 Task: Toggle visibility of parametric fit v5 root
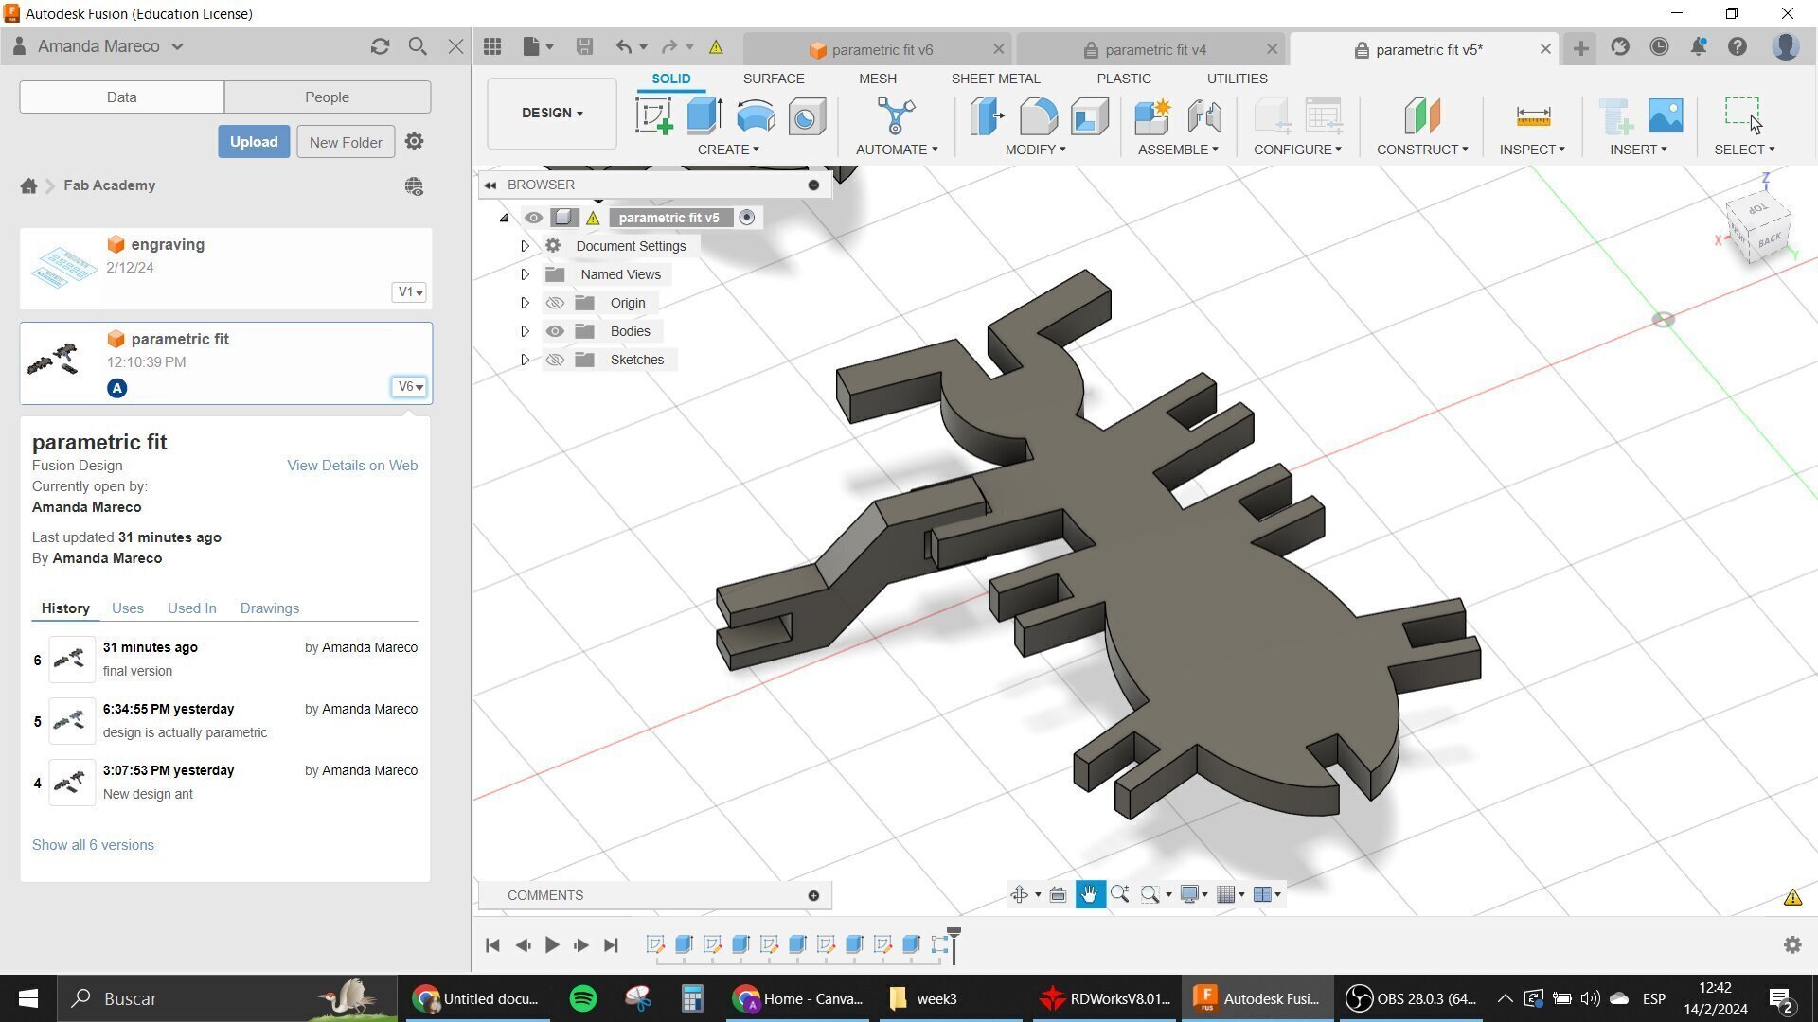(x=533, y=218)
